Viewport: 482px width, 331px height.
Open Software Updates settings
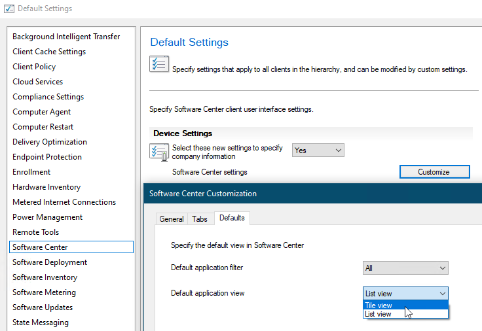pyautogui.click(x=43, y=307)
